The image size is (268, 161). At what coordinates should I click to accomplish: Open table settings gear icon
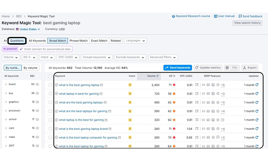[x=227, y=68]
